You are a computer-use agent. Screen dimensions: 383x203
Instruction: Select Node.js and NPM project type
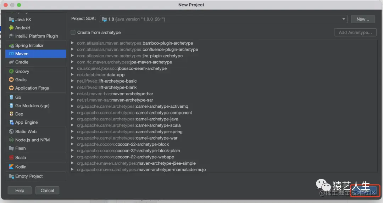pos(36,140)
